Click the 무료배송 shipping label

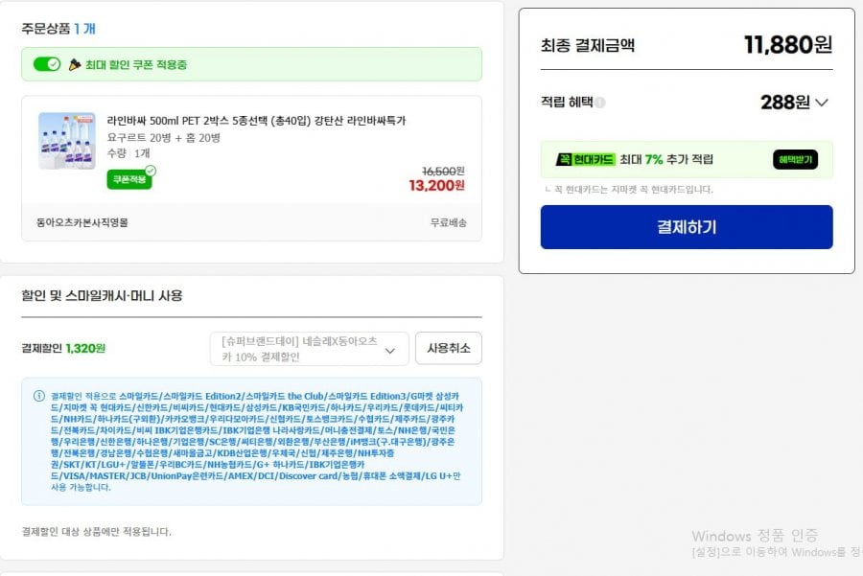coord(449,222)
